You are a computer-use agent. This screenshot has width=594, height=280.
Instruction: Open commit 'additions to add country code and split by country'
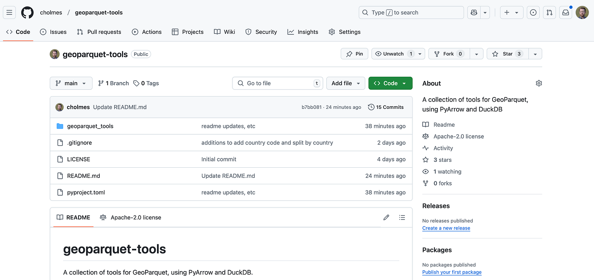267,143
